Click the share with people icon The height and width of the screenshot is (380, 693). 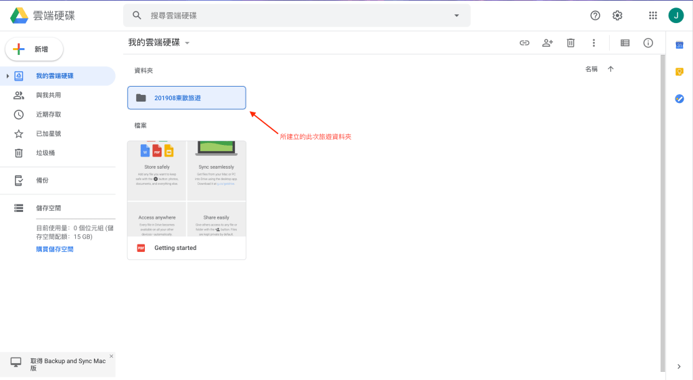(547, 43)
